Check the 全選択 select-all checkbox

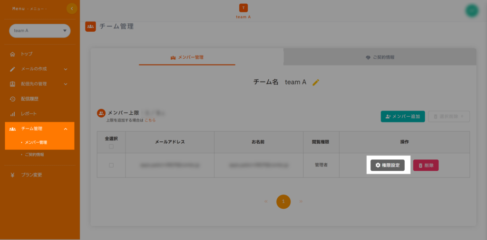111,147
